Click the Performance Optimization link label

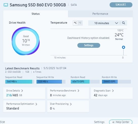tap(20, 104)
